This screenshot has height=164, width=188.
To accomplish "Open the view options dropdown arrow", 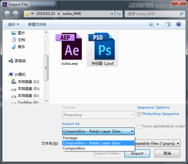I will point(158,24).
